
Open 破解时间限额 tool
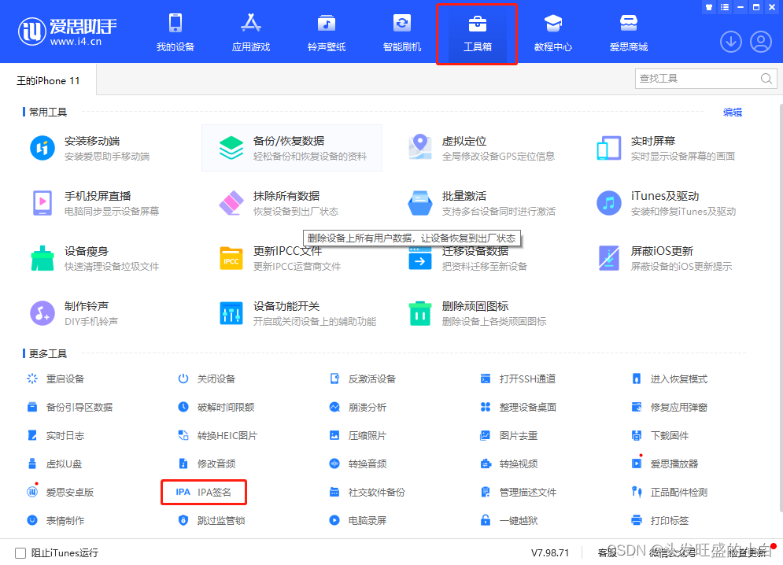(x=216, y=407)
